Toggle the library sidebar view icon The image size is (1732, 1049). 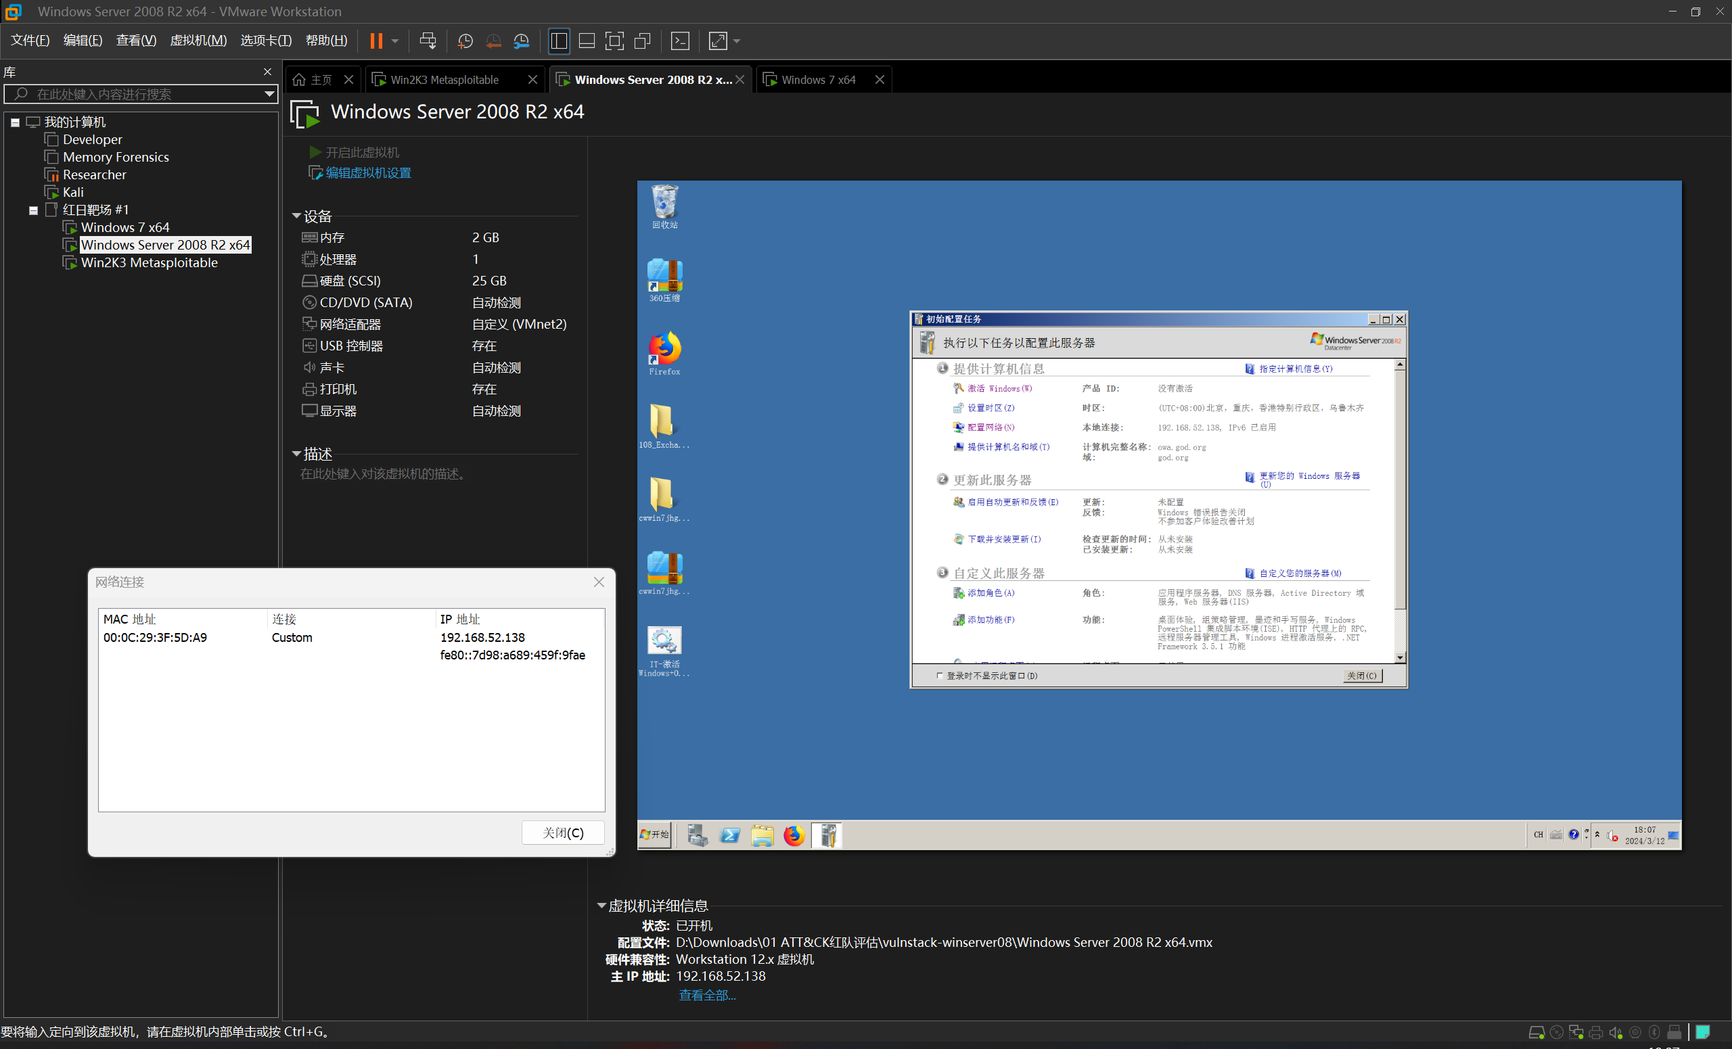[559, 41]
